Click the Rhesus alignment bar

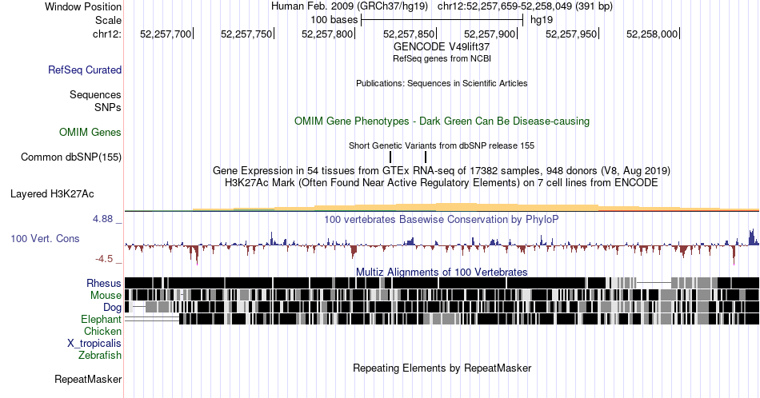pos(442,283)
